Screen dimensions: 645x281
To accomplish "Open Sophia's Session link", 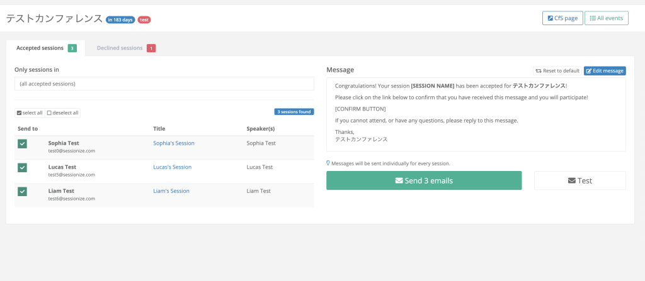I will (173, 143).
